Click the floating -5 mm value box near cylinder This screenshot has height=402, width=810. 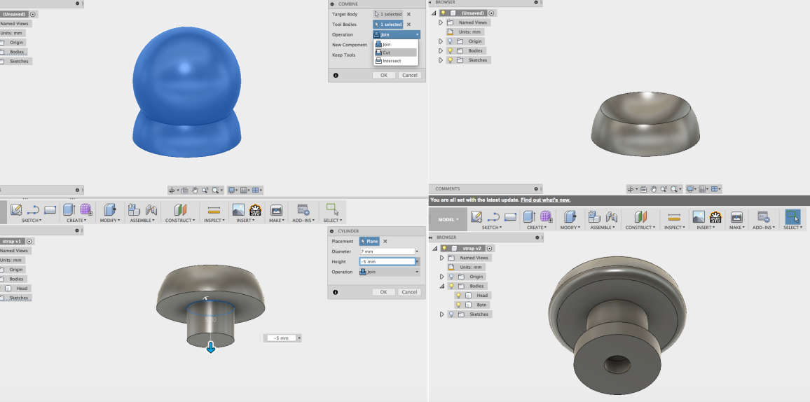coord(280,338)
